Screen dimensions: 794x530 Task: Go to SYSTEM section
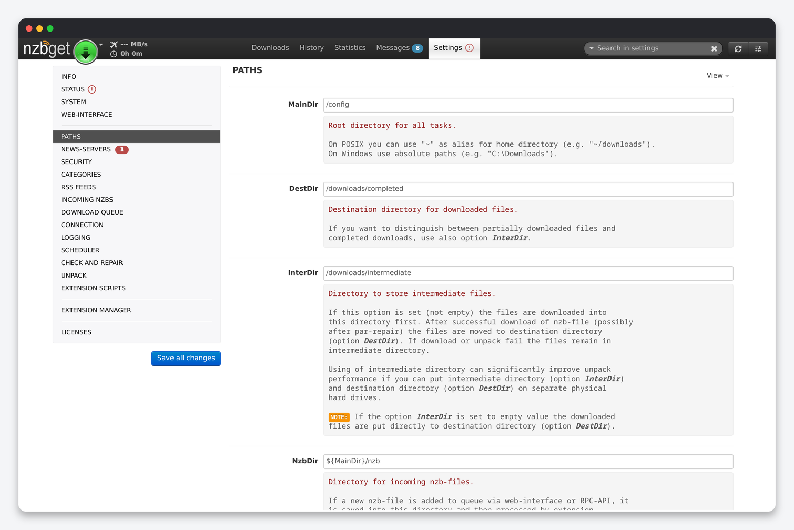click(x=137, y=102)
